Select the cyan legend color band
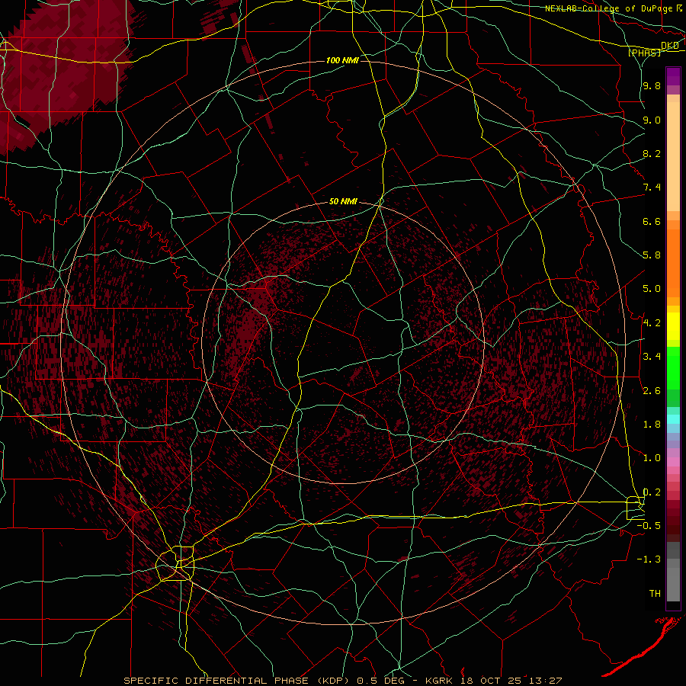686x686 pixels. (x=673, y=419)
